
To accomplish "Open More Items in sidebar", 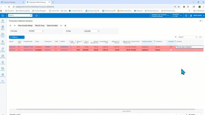I will coord(2,81).
